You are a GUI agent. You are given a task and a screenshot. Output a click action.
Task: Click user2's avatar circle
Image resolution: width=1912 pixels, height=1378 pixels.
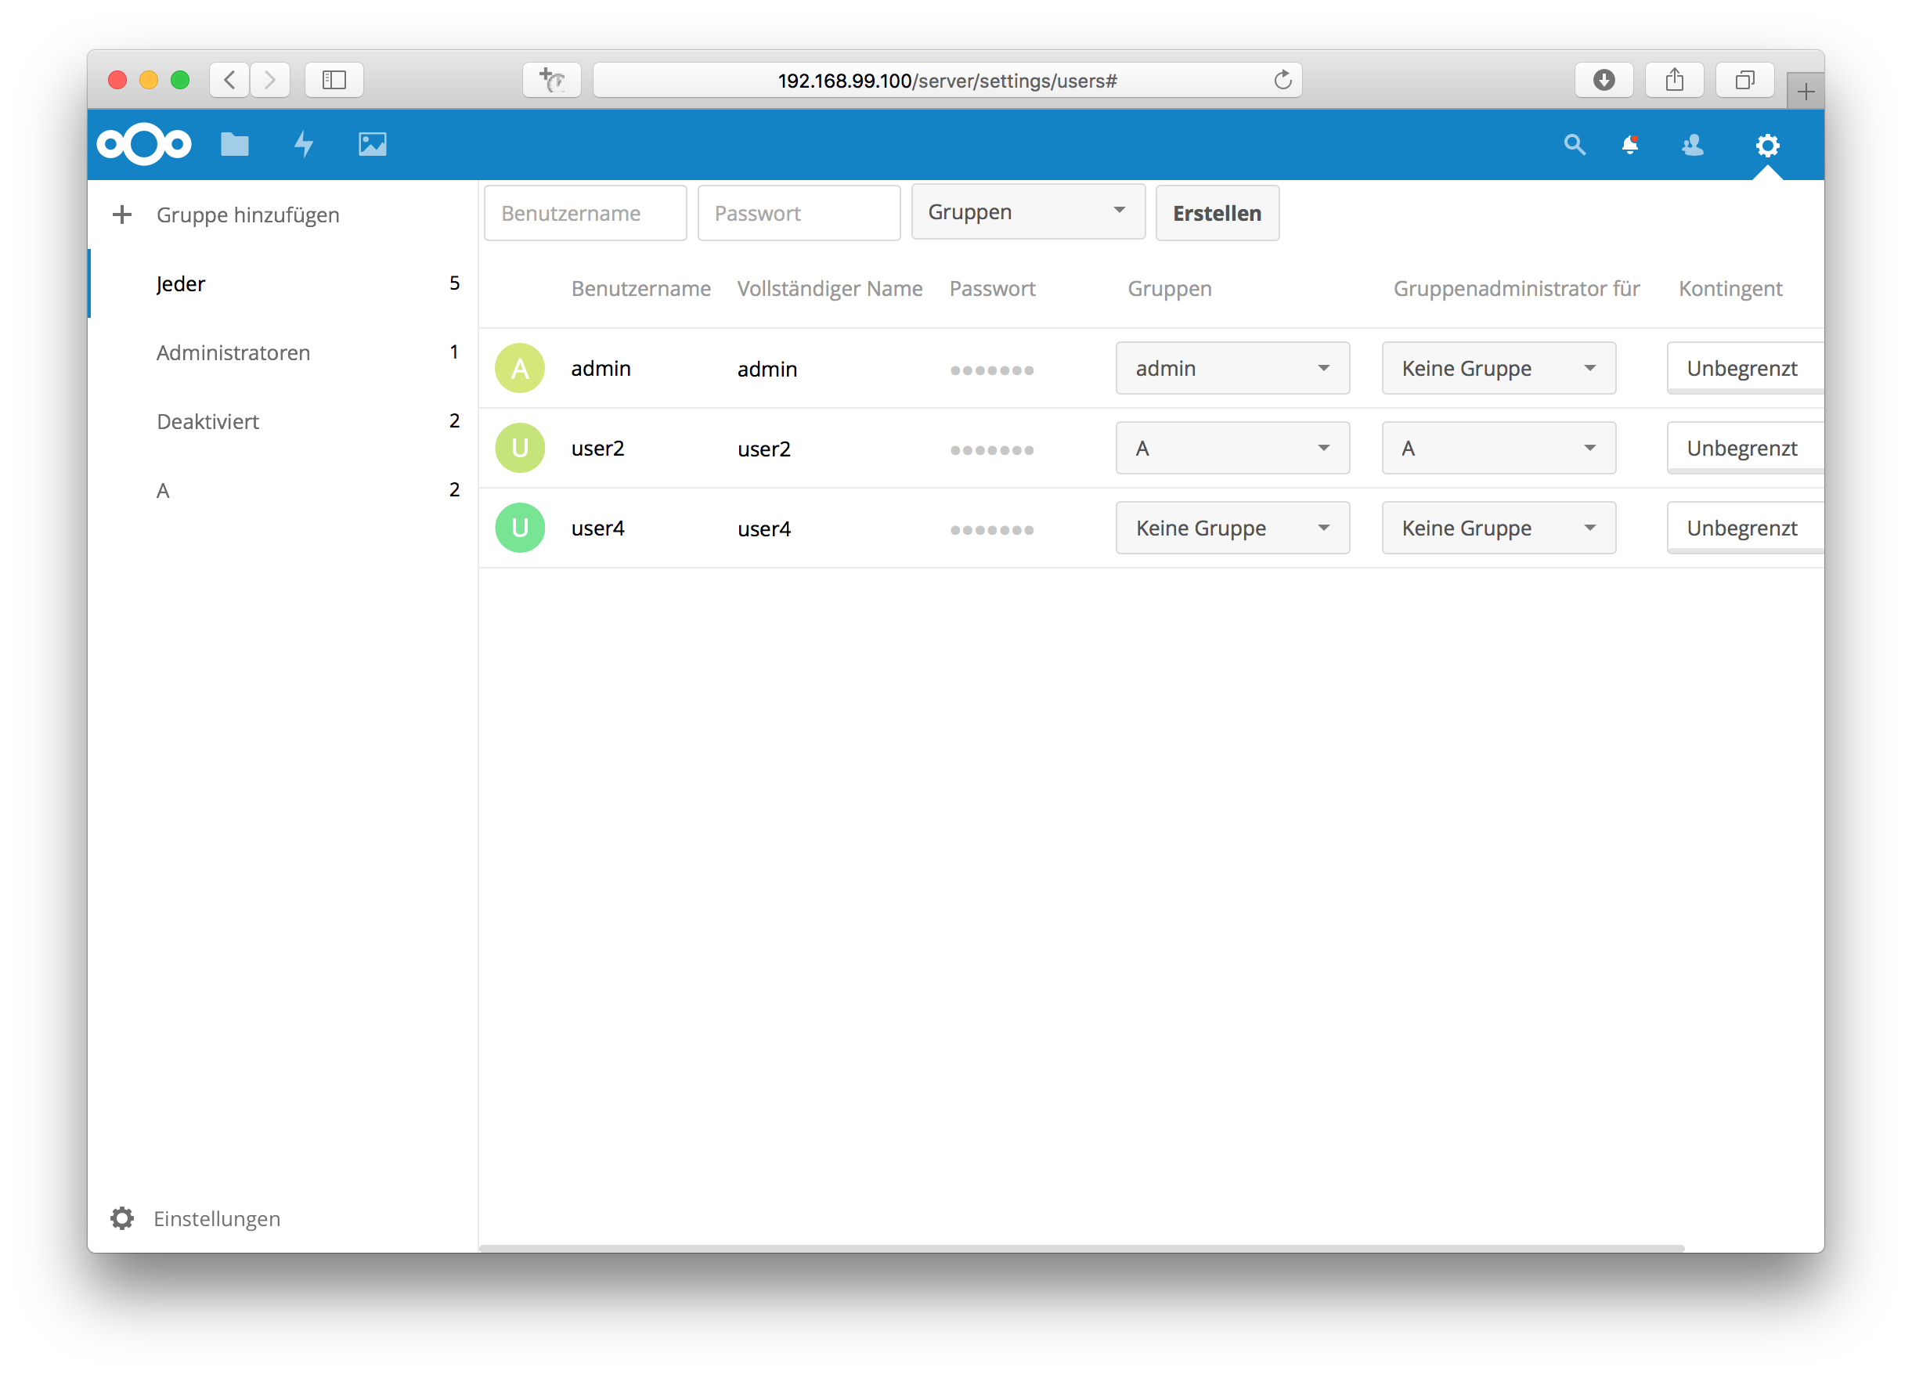[x=519, y=448]
